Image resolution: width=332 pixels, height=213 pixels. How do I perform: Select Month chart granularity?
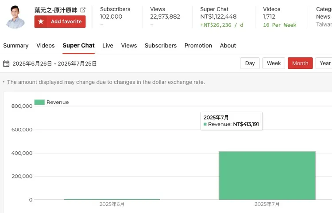pos(300,63)
